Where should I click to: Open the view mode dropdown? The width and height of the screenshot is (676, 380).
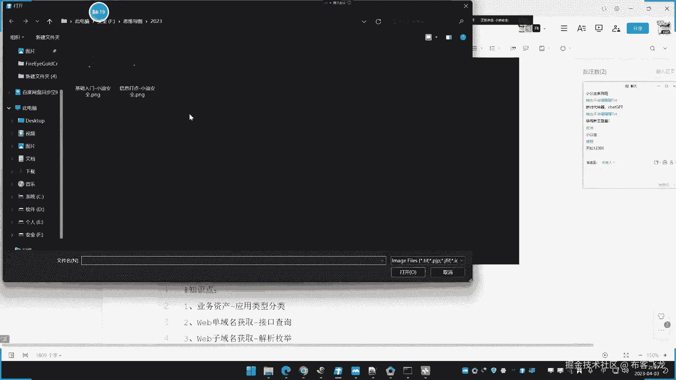pos(436,37)
